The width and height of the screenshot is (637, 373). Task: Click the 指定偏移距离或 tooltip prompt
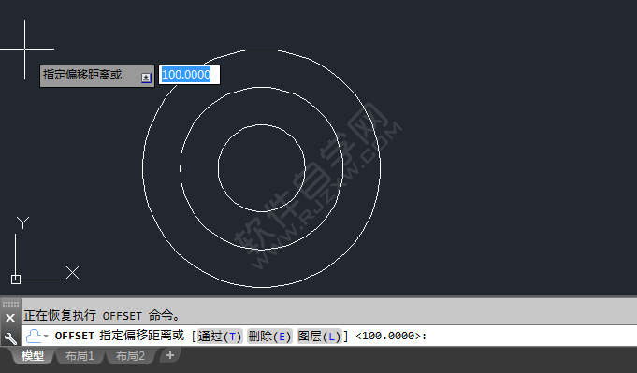click(x=96, y=76)
